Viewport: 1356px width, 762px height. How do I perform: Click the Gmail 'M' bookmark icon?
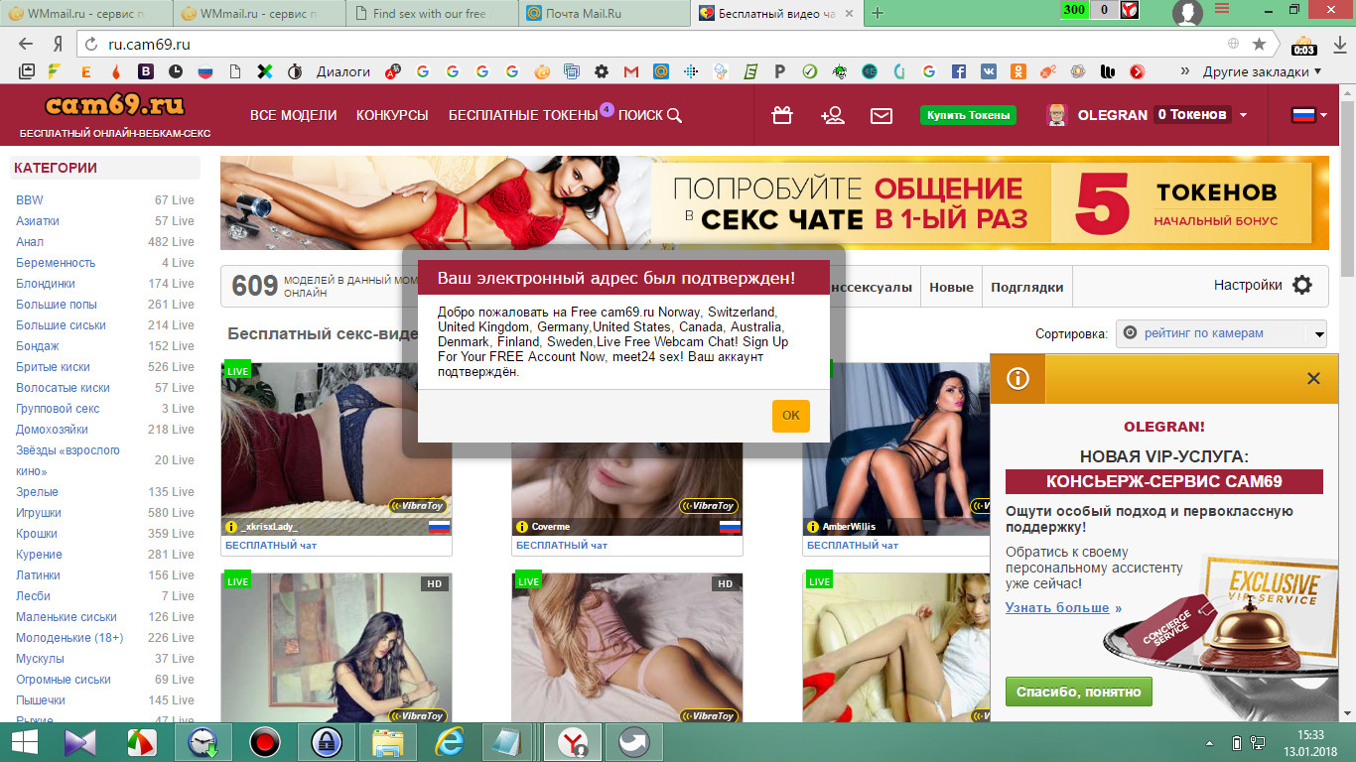630,71
